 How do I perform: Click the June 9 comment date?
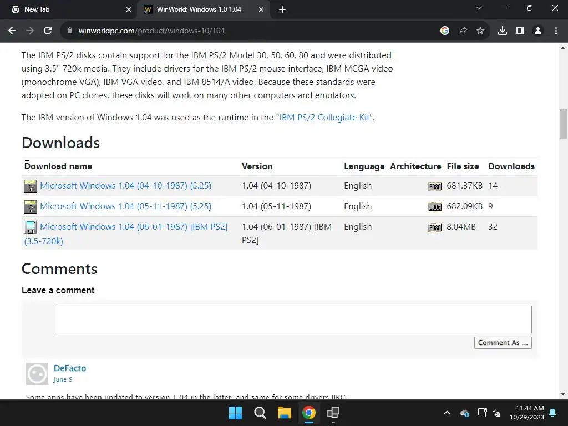[x=63, y=379]
